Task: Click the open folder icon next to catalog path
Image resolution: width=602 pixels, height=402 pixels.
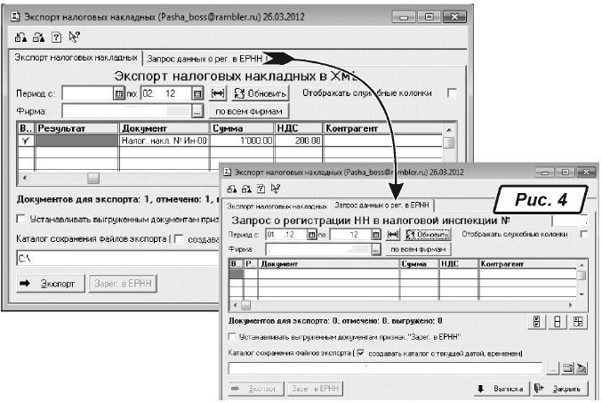Action: pos(566,366)
